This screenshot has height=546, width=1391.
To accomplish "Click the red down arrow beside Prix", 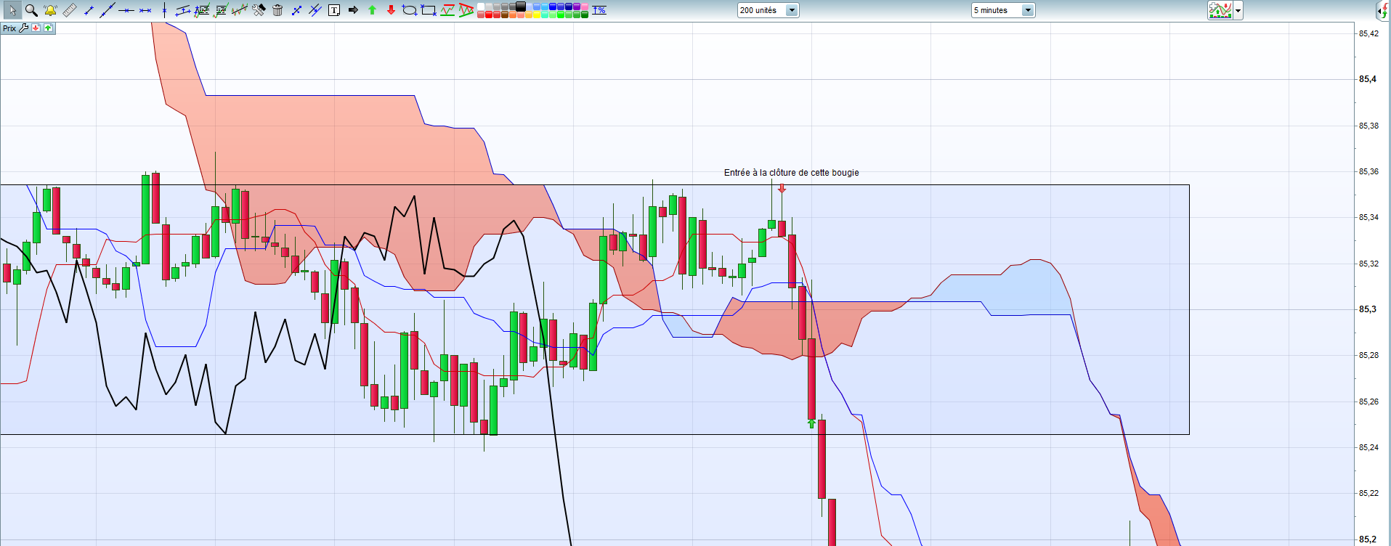I will click(x=36, y=28).
